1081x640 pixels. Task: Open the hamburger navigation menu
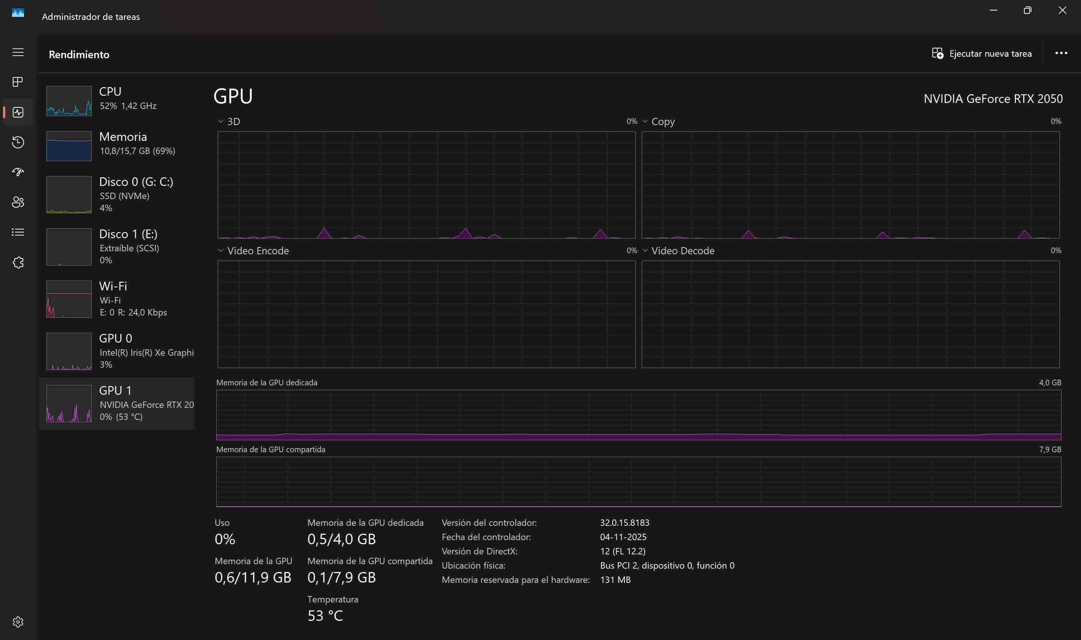pos(18,52)
